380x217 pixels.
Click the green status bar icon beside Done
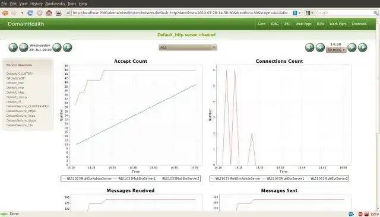(x=4, y=214)
